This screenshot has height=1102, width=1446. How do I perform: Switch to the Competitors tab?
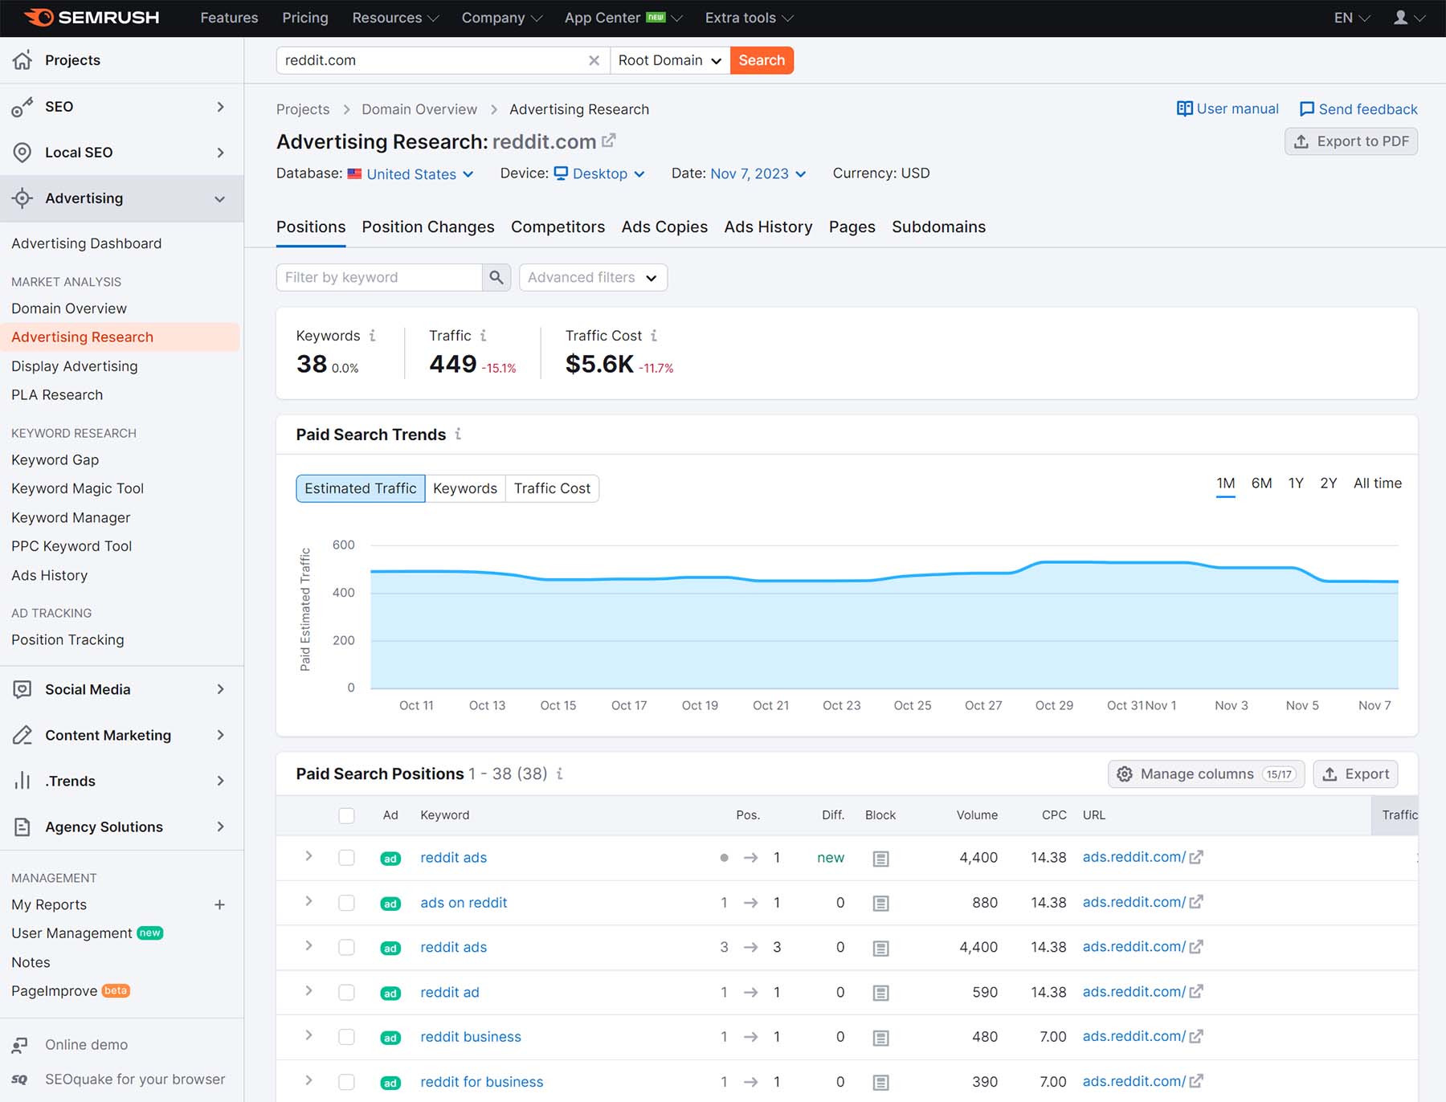[x=558, y=227]
